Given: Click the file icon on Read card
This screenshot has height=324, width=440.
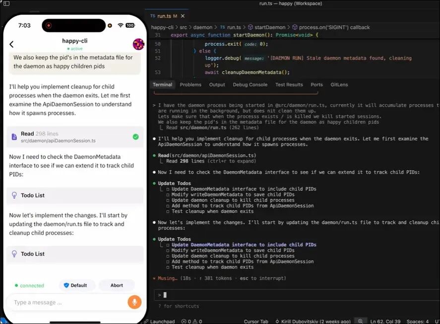Looking at the screenshot, I should tap(14, 137).
